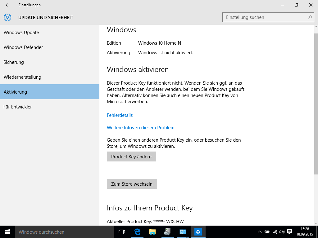Open the Action Center notification icon
Image resolution: width=318 pixels, height=238 pixels.
pos(290,232)
